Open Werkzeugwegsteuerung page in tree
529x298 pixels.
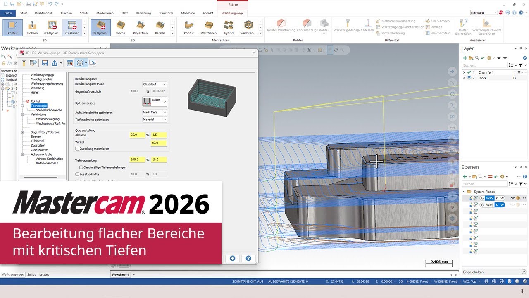click(x=47, y=84)
